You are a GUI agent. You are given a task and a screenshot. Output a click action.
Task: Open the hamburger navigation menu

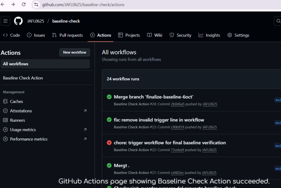pyautogui.click(x=5, y=21)
